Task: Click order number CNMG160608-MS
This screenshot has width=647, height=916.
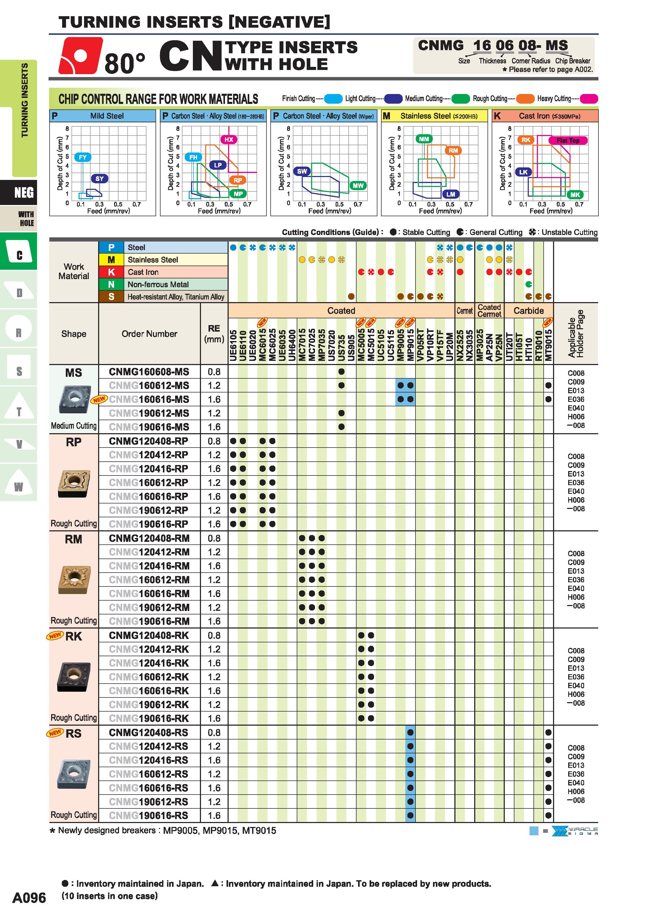Action: click(149, 371)
